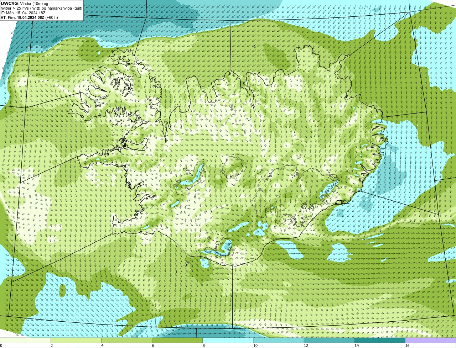Click the '14' label on the scale
Viewport: 456px width, 348px height.
pyautogui.click(x=357, y=346)
